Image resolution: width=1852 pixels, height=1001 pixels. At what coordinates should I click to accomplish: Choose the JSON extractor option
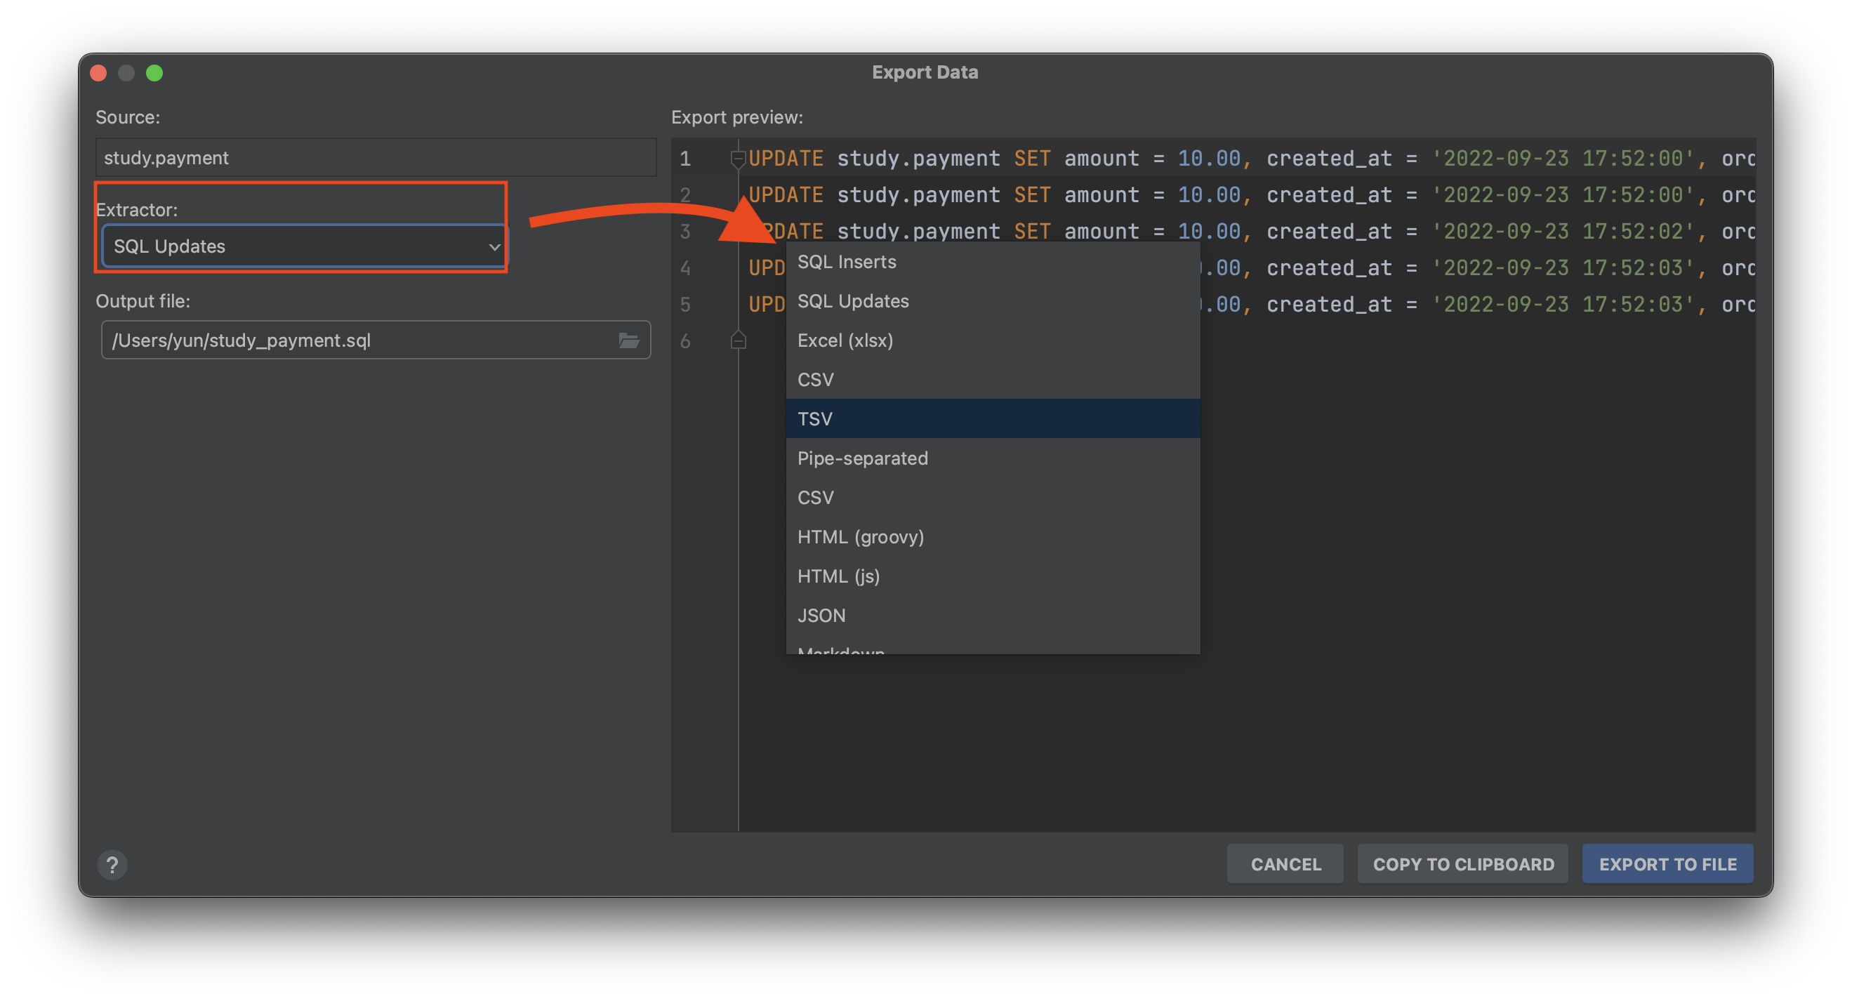821,616
